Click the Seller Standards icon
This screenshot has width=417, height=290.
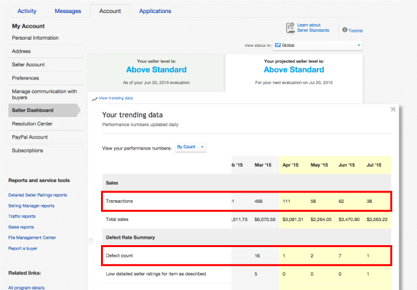290,27
